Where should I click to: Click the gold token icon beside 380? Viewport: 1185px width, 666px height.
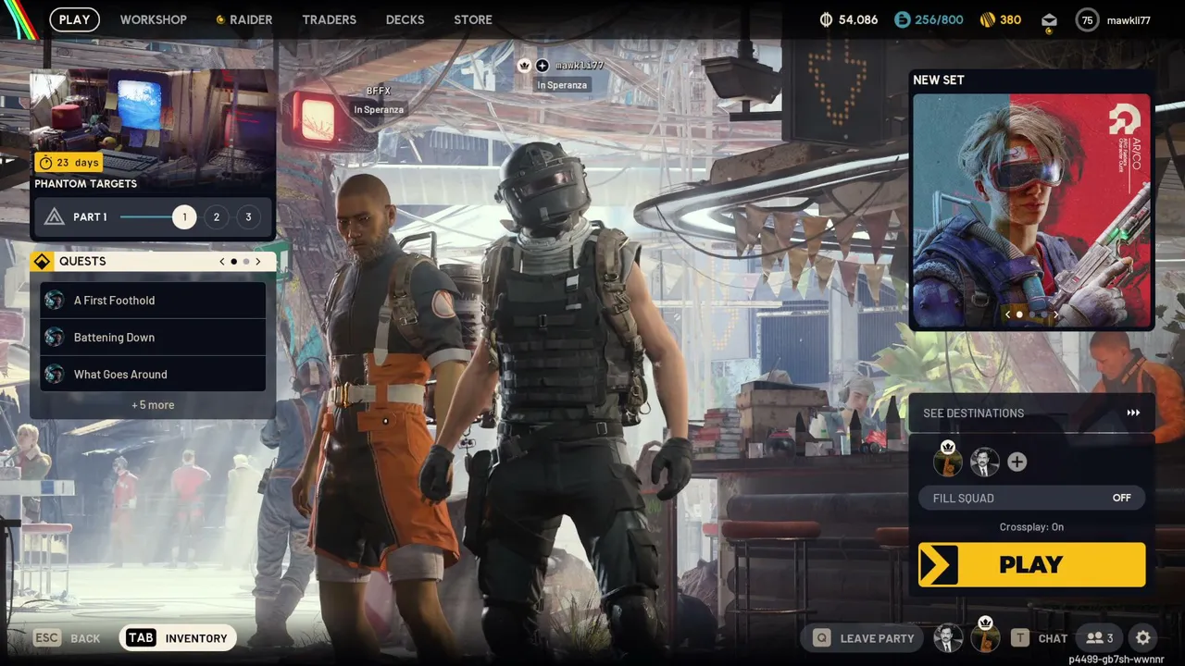[987, 19]
